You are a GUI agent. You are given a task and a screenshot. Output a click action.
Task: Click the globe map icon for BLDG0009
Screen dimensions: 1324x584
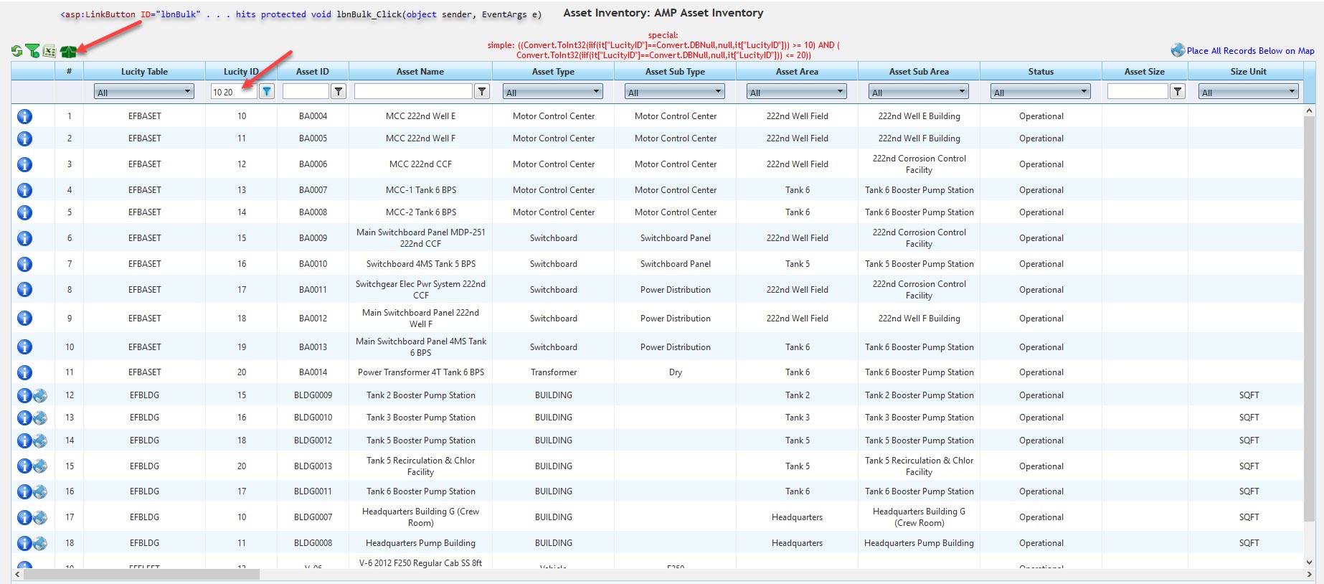(x=40, y=395)
